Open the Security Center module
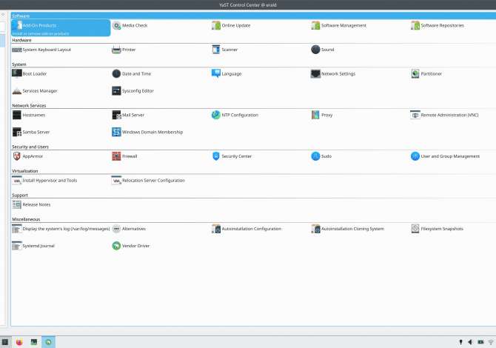This screenshot has width=496, height=348. [232, 156]
